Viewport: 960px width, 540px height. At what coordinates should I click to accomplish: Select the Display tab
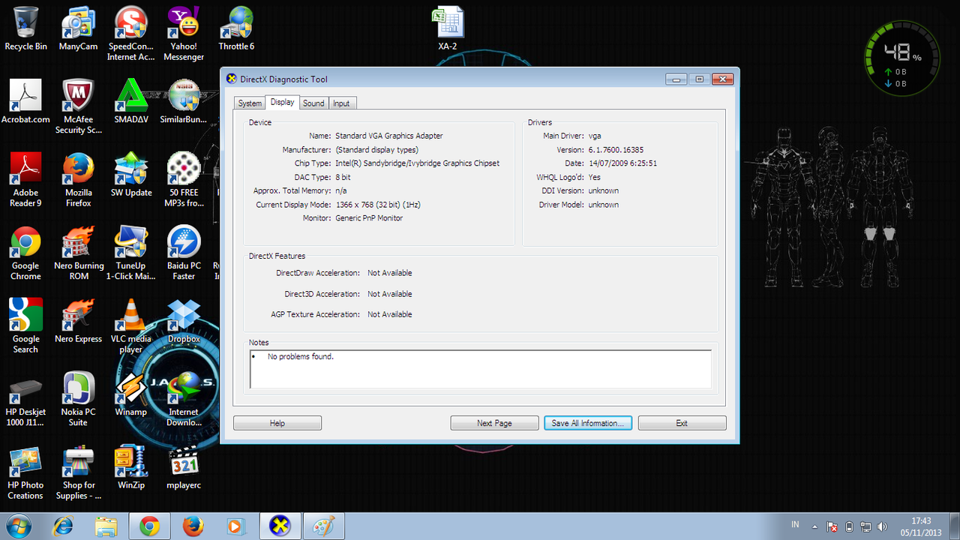coord(283,102)
